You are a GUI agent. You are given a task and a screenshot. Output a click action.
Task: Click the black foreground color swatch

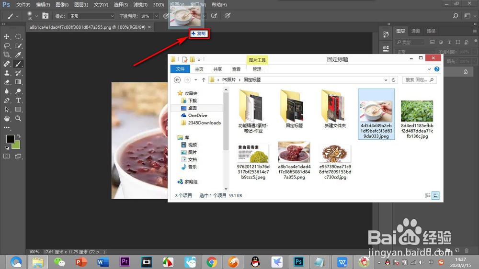point(10,139)
